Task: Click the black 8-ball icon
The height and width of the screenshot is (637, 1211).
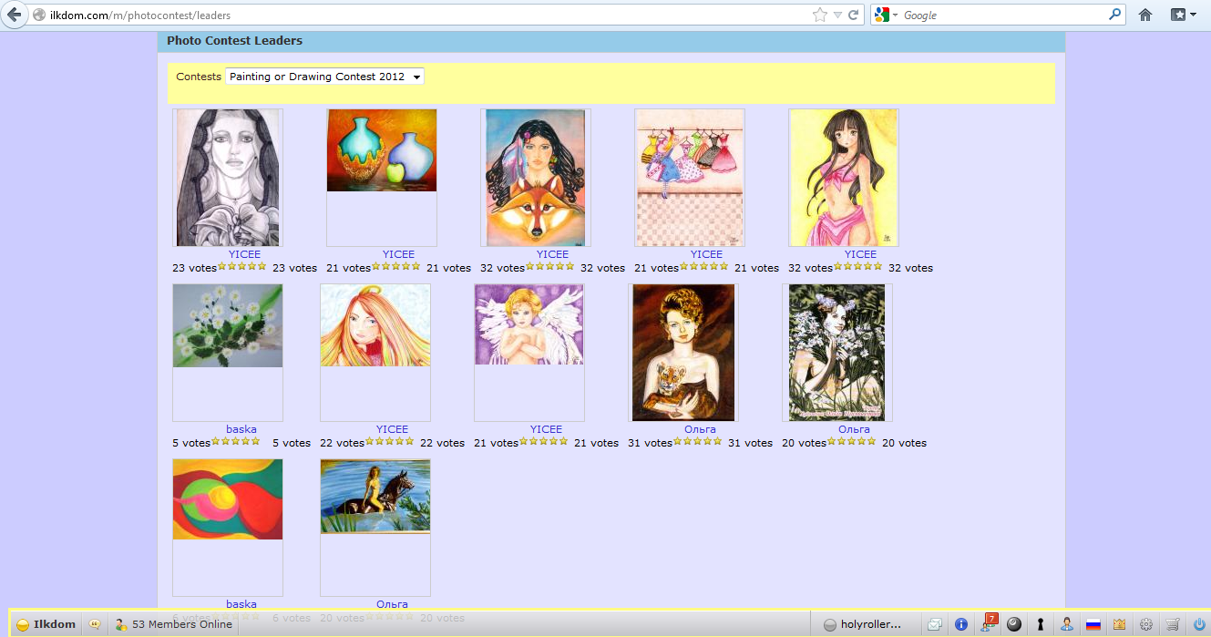Action: [x=1013, y=624]
